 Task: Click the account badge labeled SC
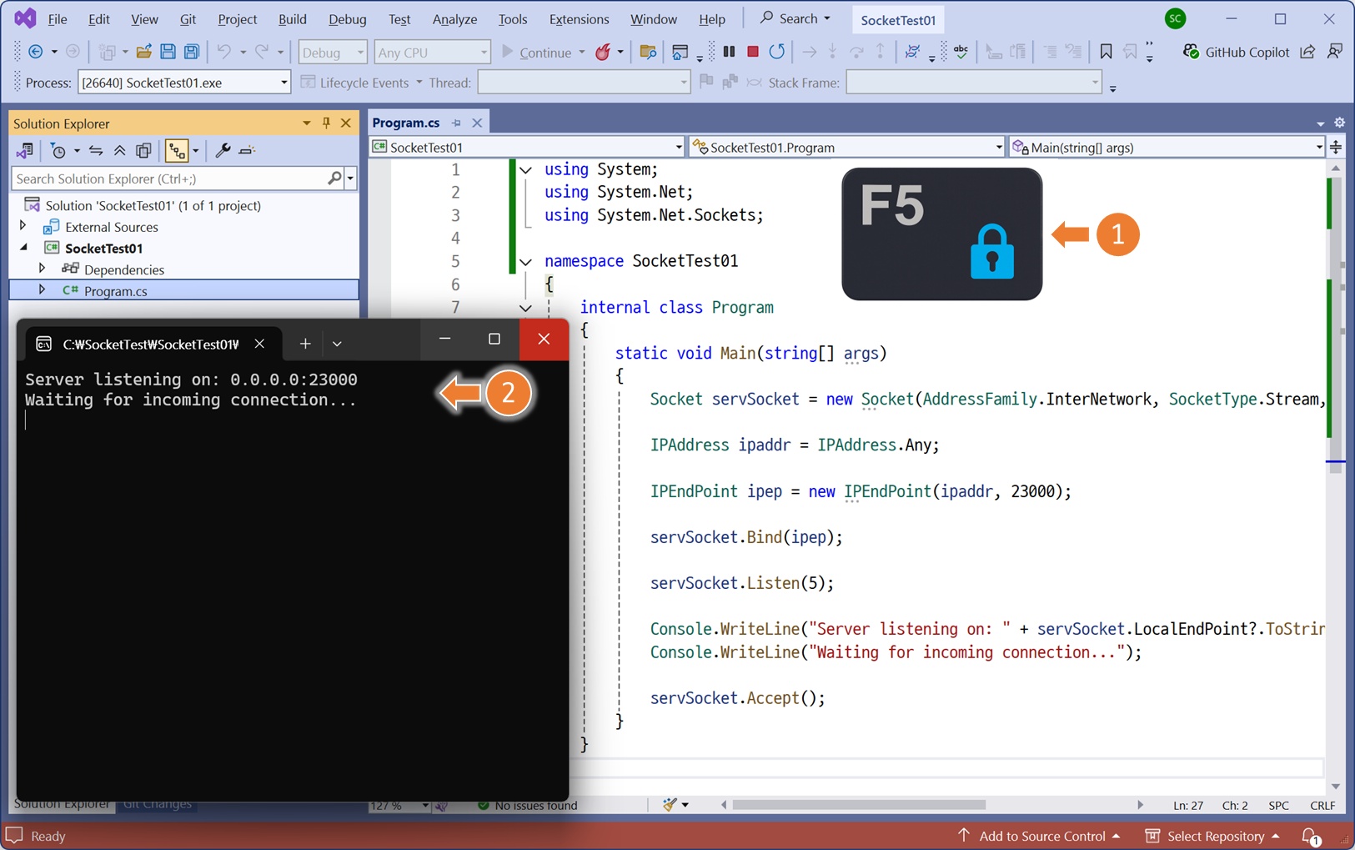pos(1175,18)
